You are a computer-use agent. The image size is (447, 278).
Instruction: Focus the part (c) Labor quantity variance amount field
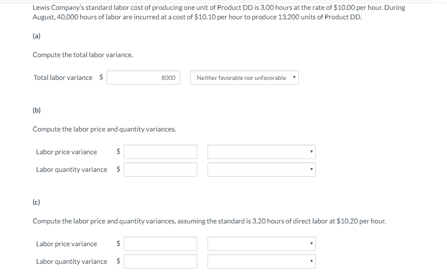(x=160, y=262)
